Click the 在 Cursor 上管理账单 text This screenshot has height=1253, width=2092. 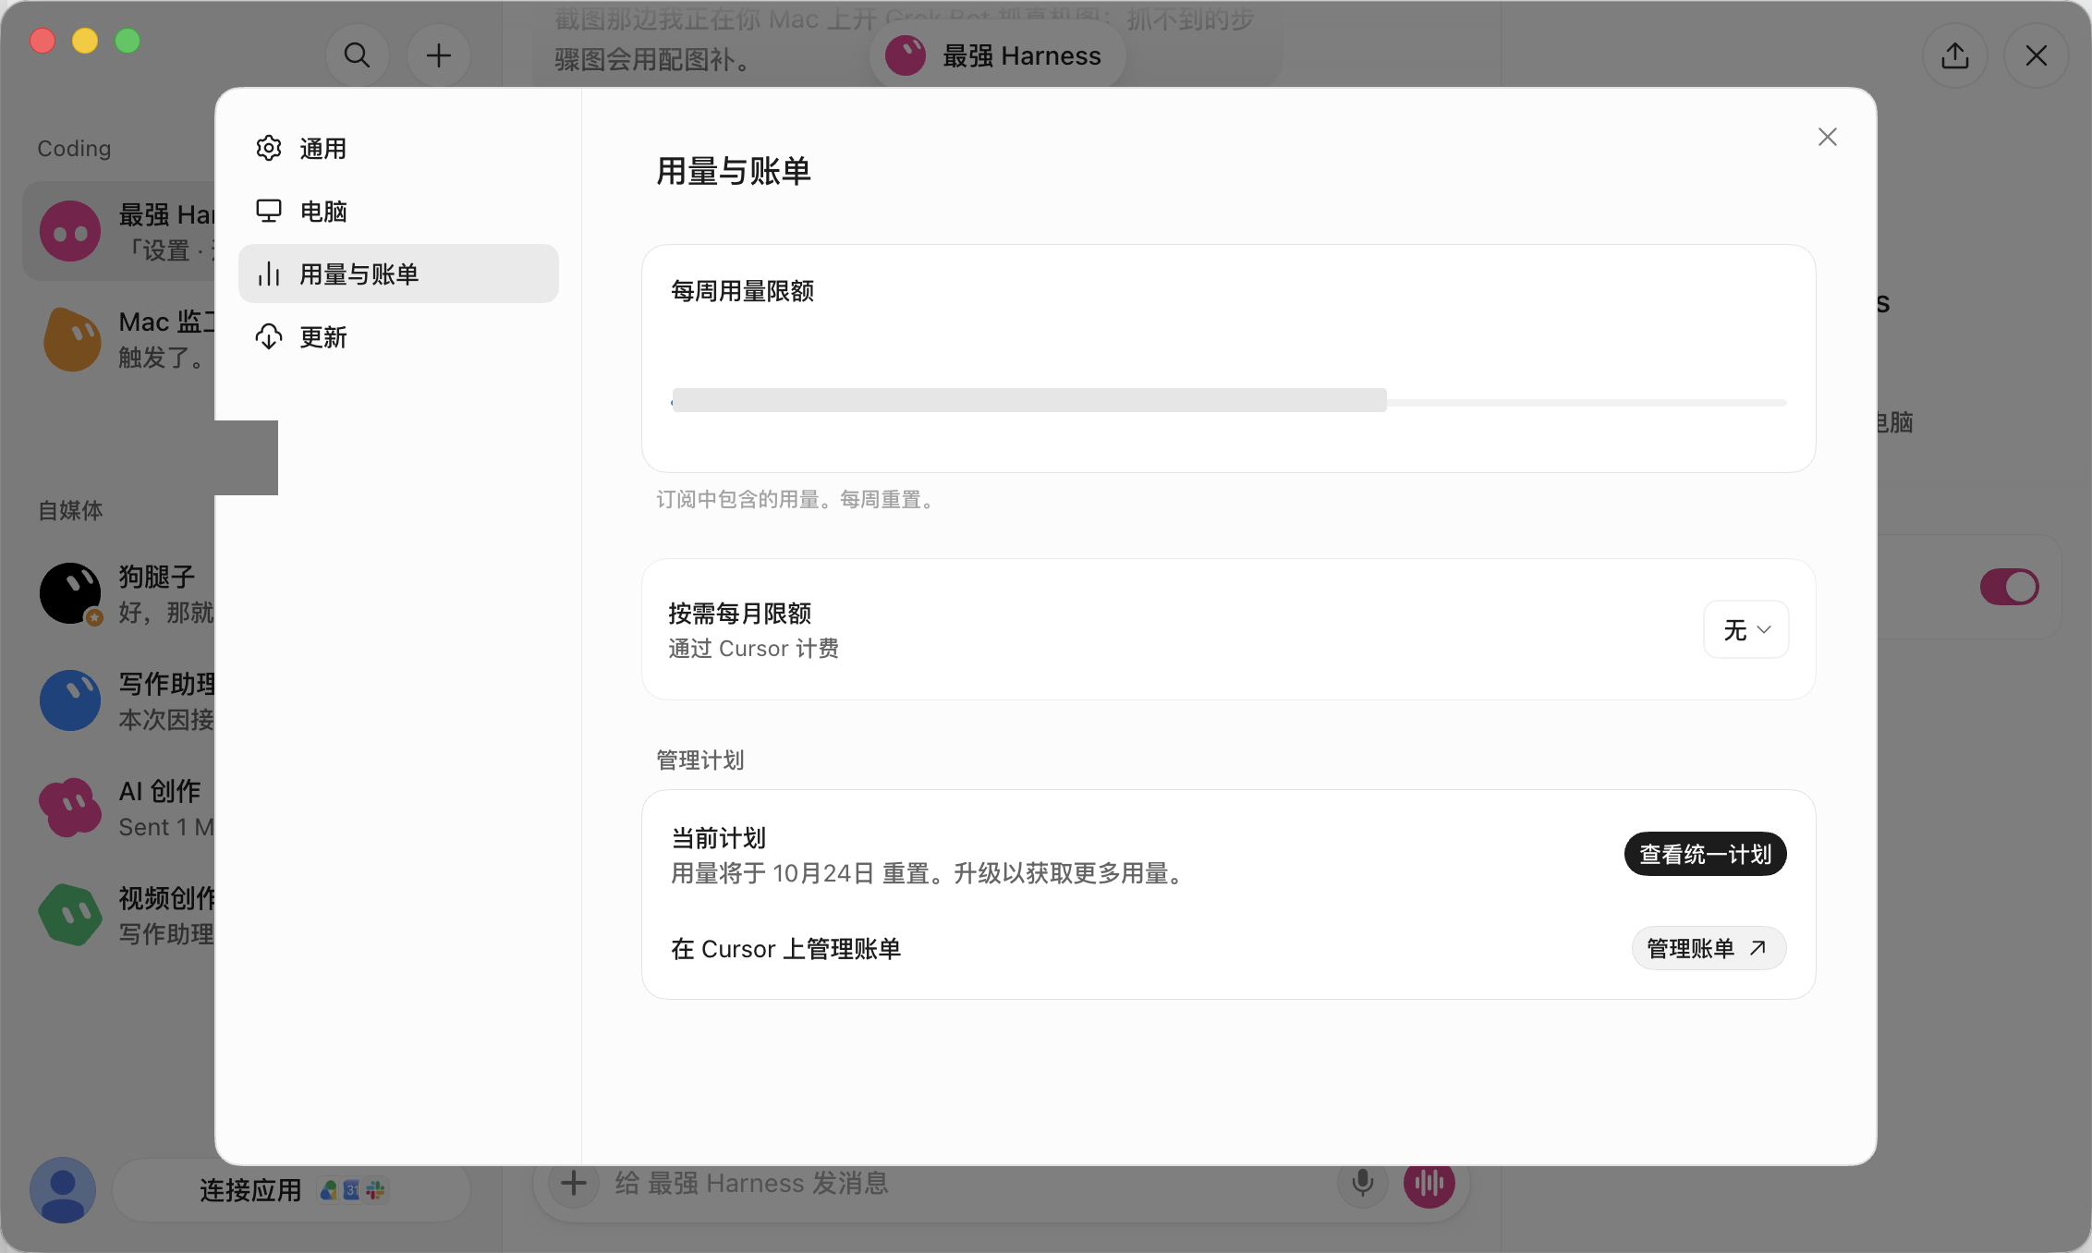[785, 949]
